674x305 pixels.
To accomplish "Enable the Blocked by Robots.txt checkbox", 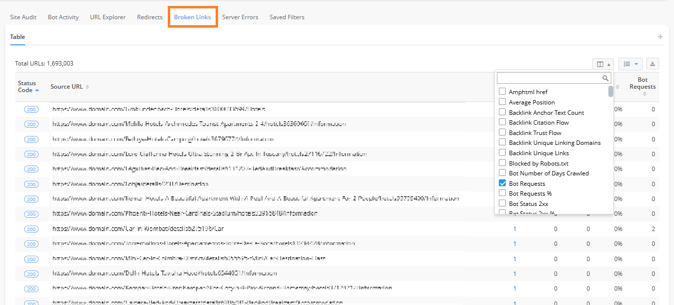I will click(x=502, y=163).
